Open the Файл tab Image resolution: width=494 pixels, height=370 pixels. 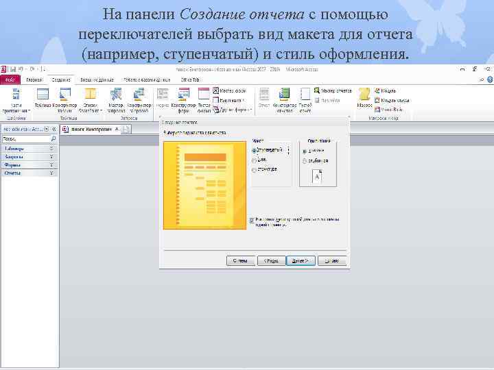10,80
